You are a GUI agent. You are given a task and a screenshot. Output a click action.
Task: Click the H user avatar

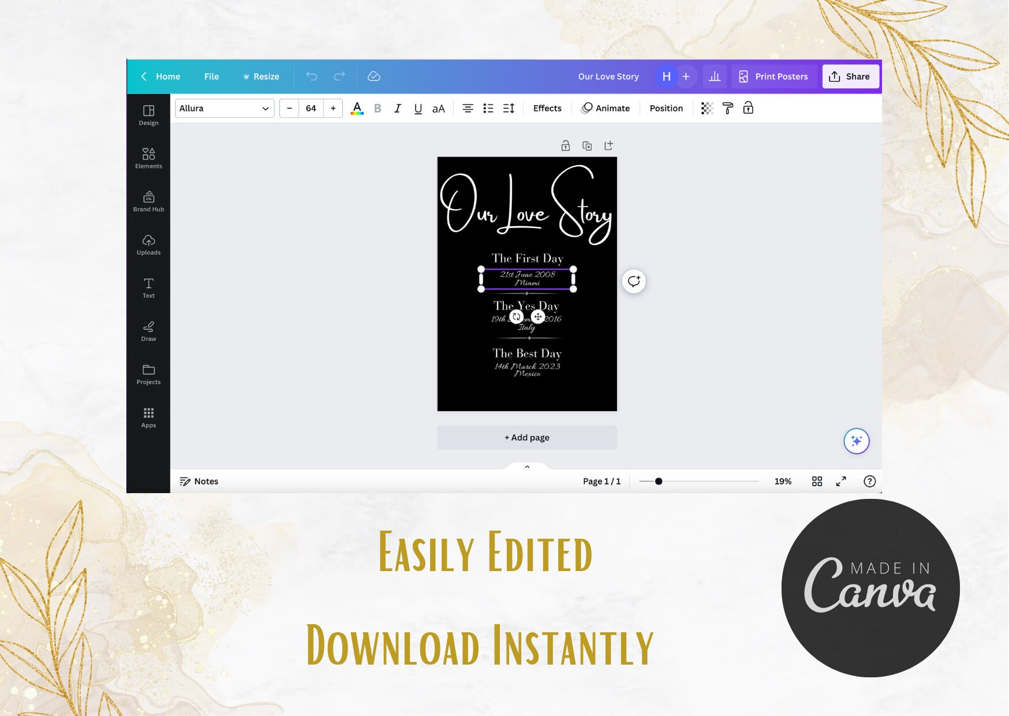[x=666, y=76]
